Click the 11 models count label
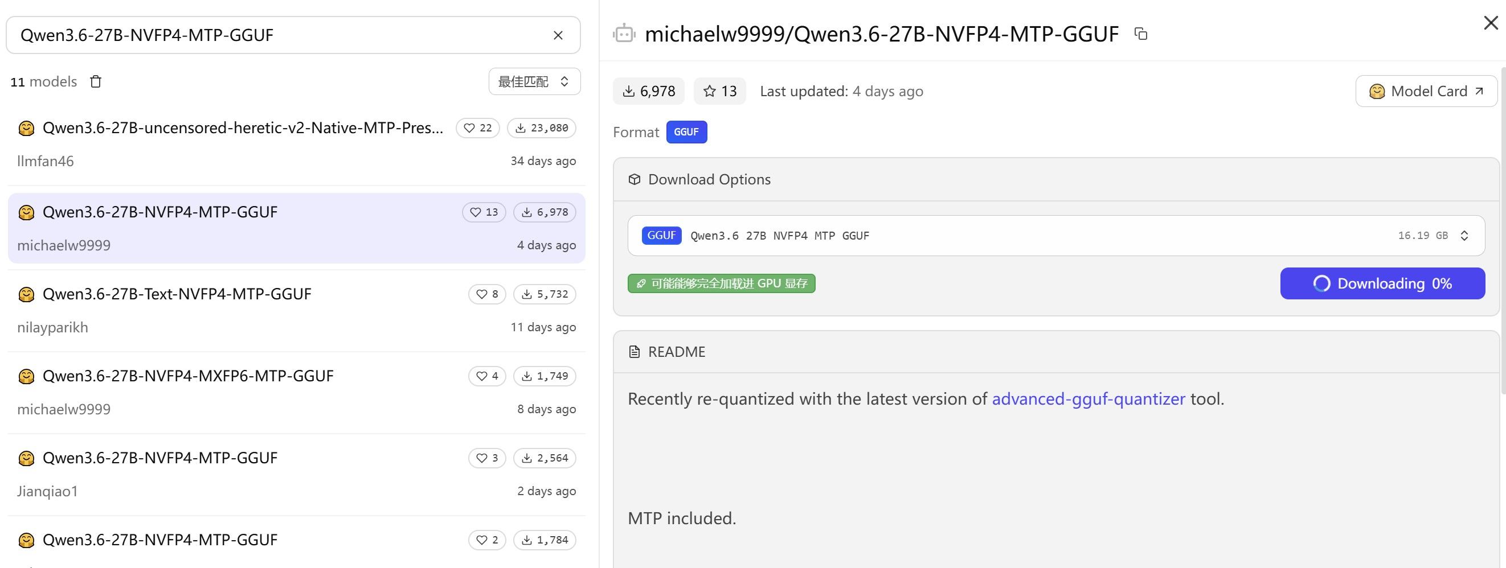 43,81
